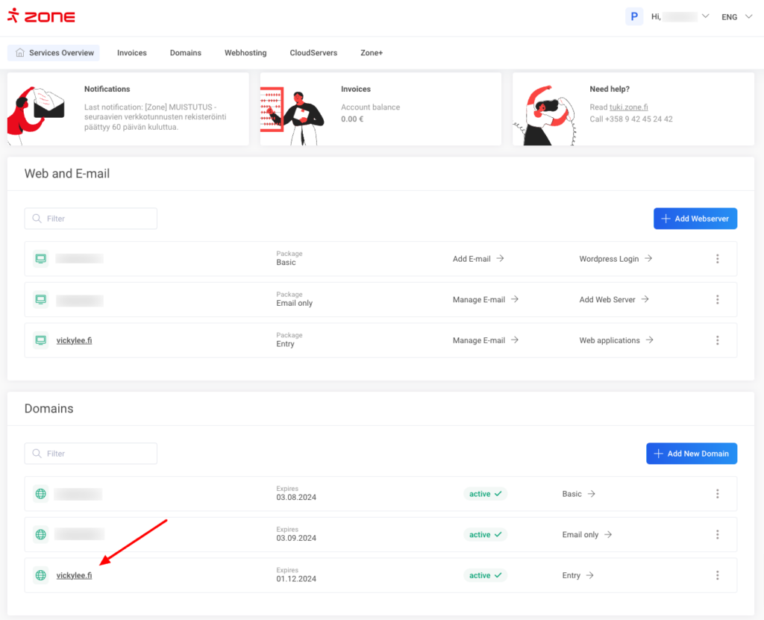The height and width of the screenshot is (620, 764).
Task: Click the user avatar P icon
Action: [x=634, y=16]
